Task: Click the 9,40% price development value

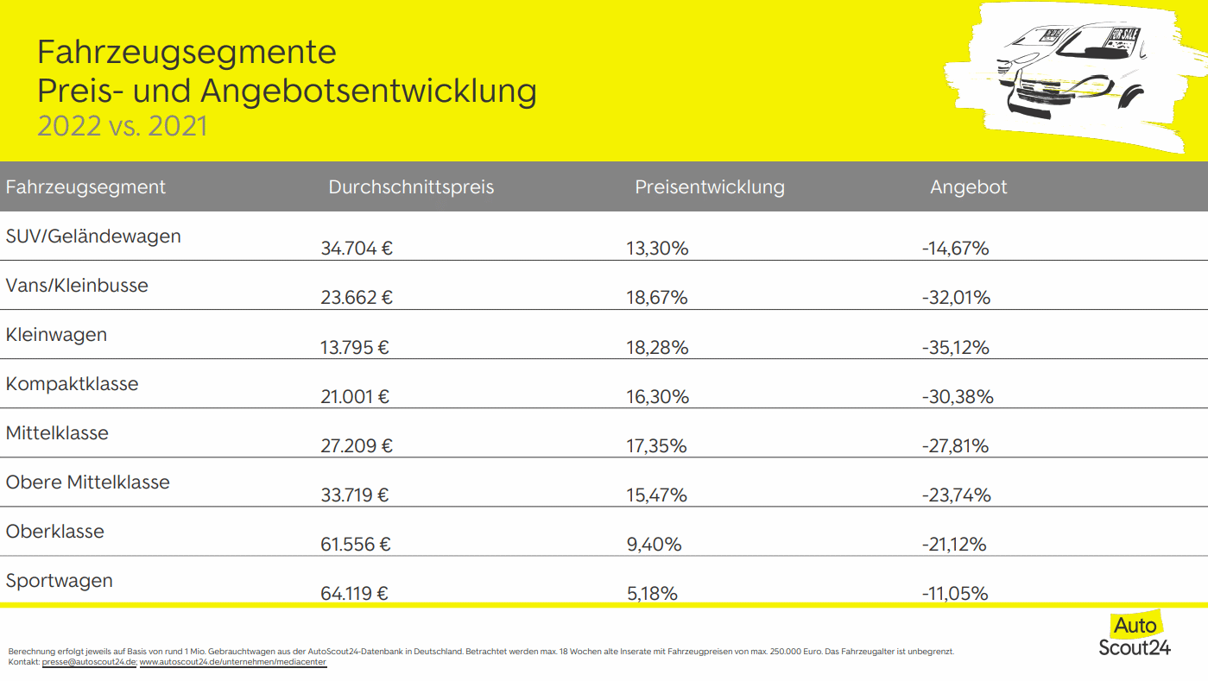Action: [x=654, y=545]
